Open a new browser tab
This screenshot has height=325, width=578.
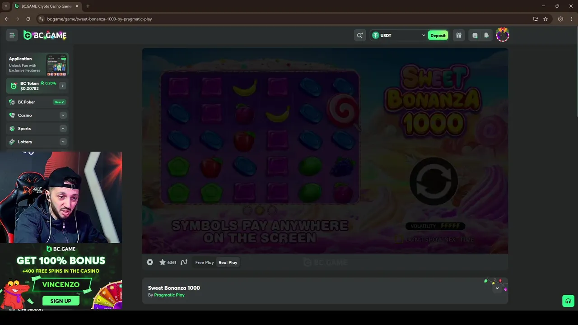88,6
